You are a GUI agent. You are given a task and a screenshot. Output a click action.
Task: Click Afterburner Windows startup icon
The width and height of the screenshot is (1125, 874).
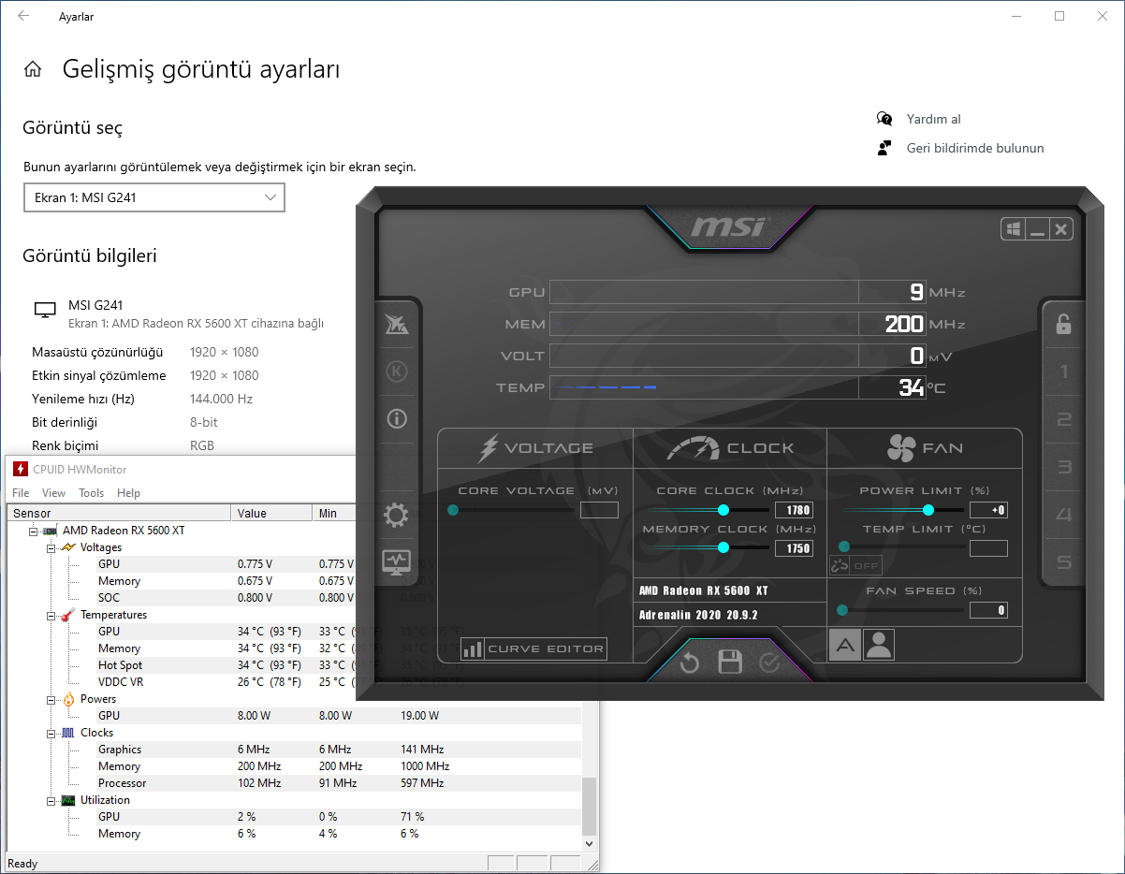point(1013,229)
